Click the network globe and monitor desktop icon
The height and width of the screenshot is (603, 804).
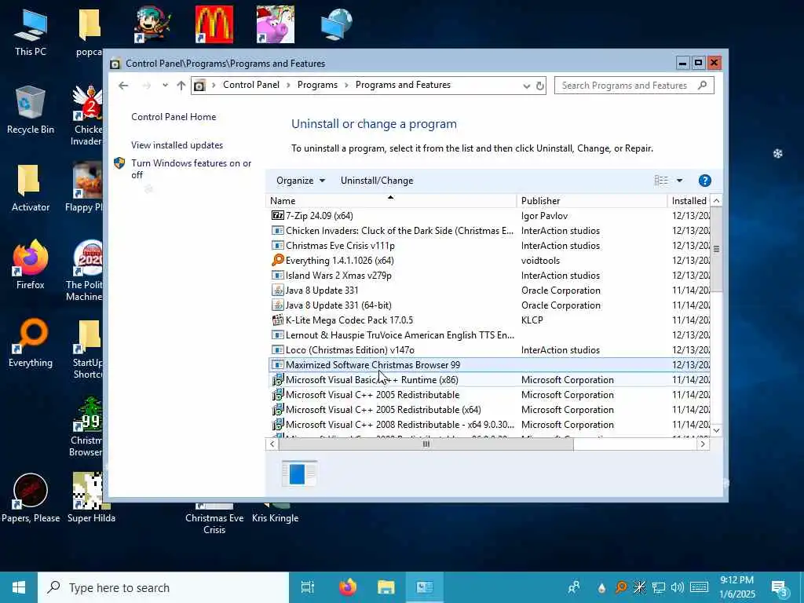(336, 24)
